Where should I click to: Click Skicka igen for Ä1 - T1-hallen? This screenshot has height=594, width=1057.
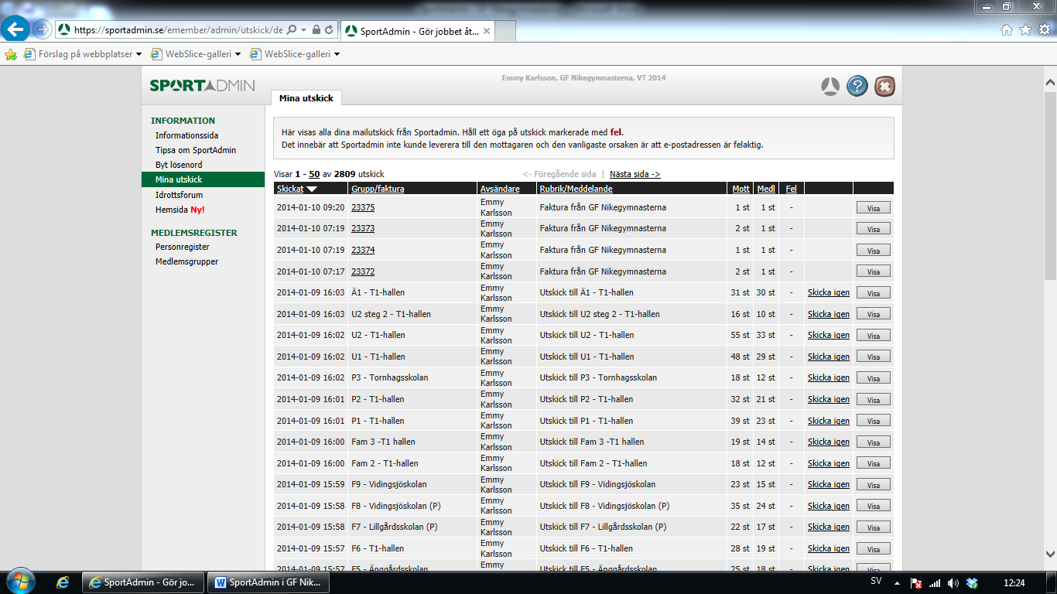pos(829,292)
